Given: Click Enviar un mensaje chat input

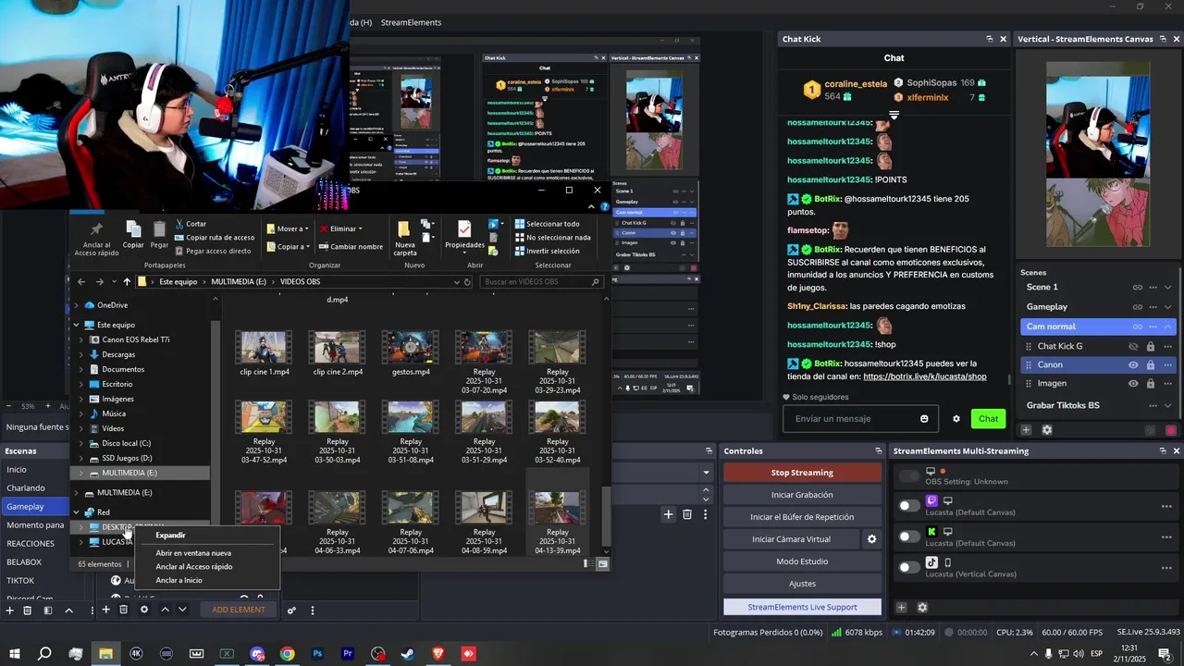Looking at the screenshot, I should coord(860,419).
